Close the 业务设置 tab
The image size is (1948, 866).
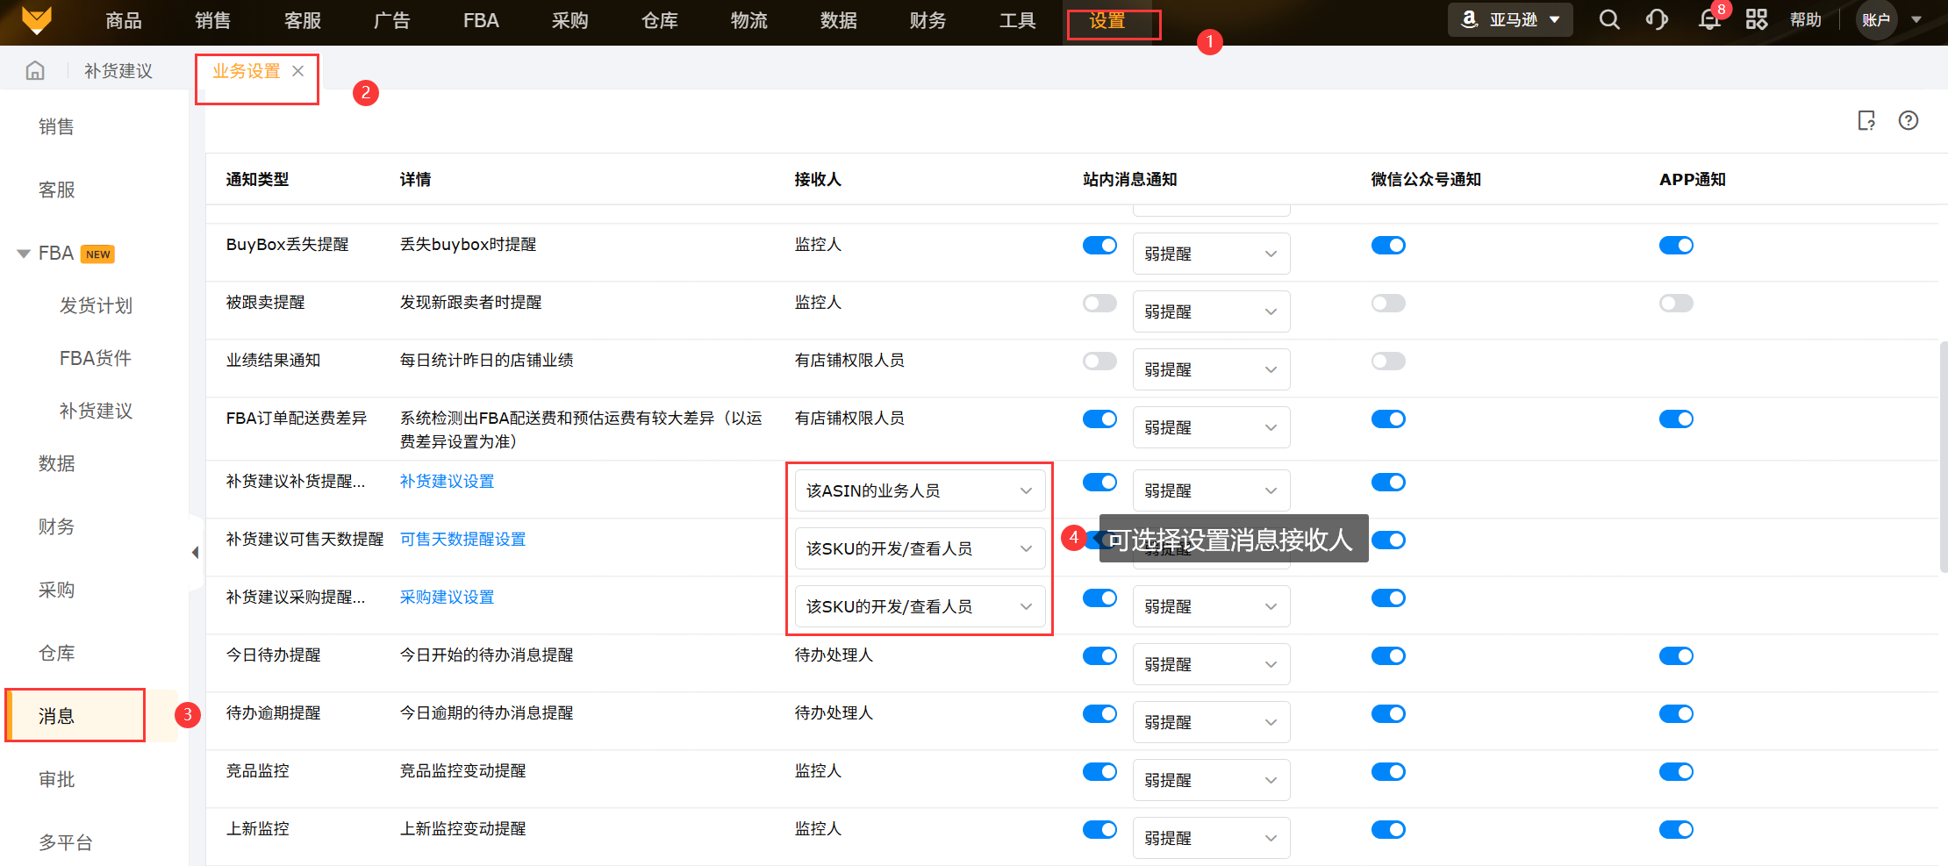[298, 71]
